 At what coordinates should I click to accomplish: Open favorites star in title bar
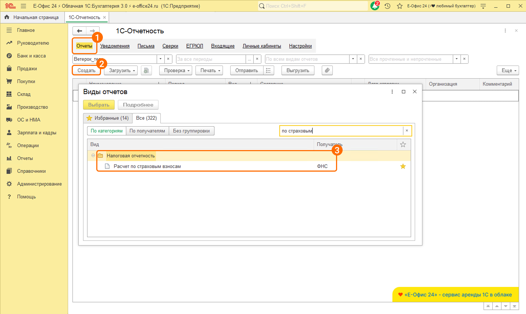click(x=400, y=6)
